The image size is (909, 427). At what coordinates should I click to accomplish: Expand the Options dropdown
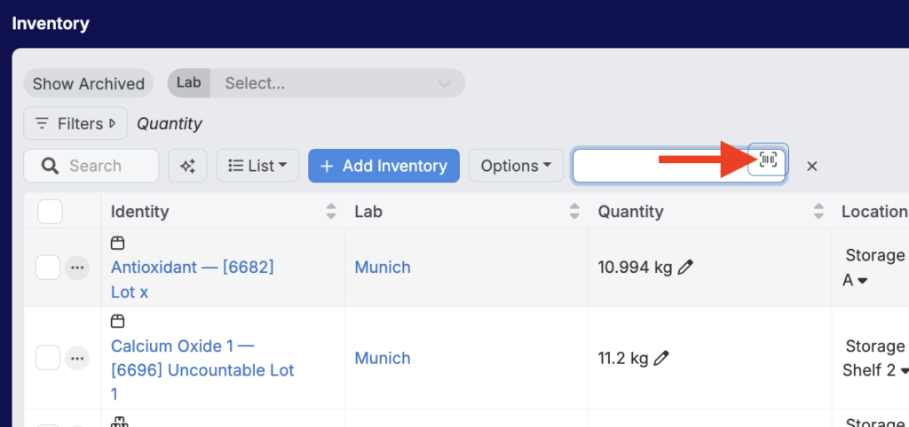(516, 166)
